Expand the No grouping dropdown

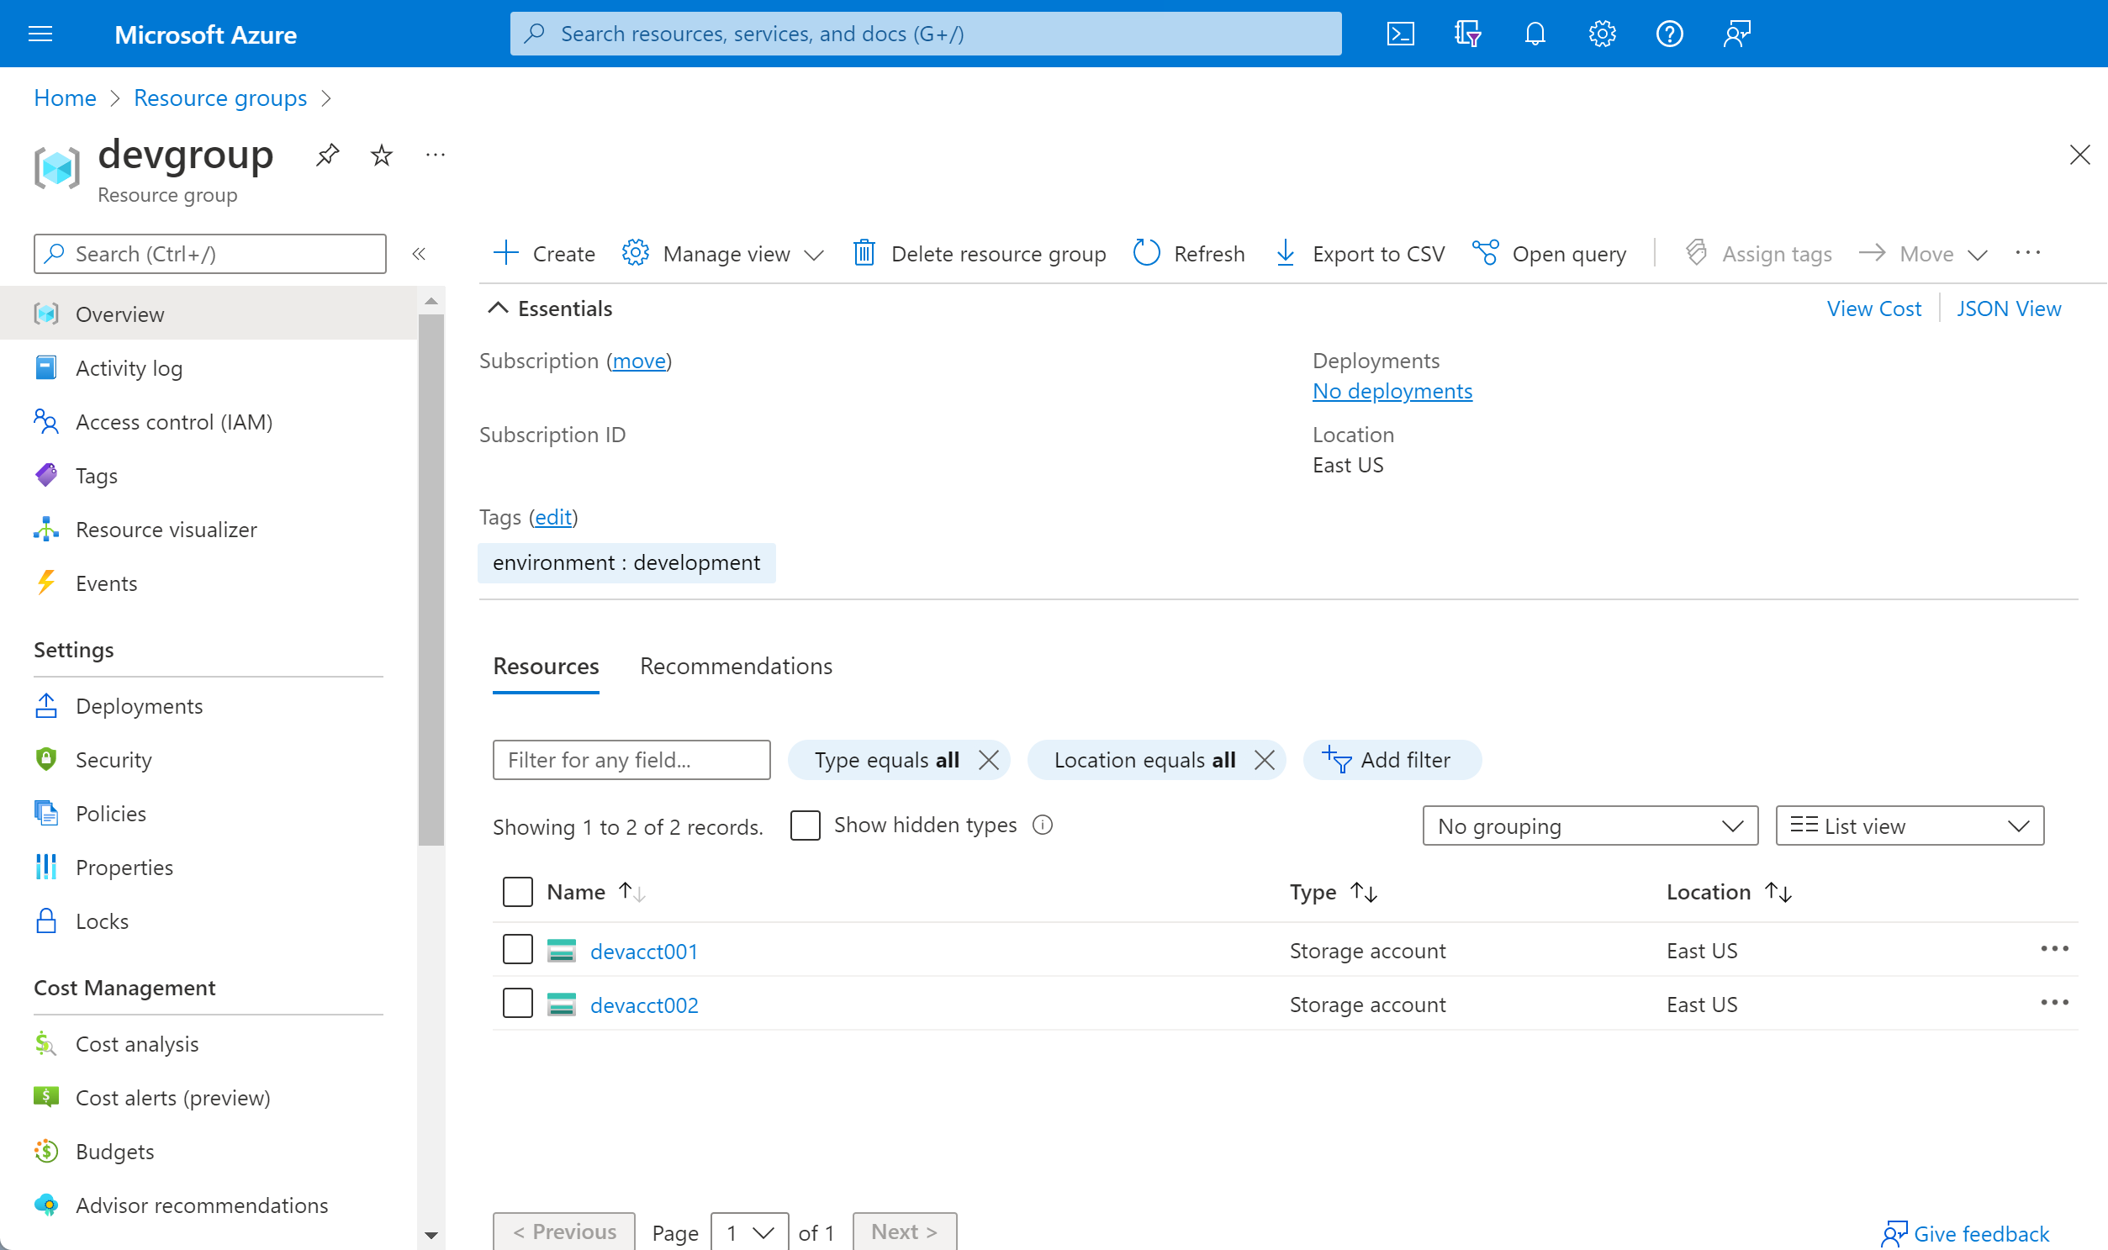pos(1589,825)
